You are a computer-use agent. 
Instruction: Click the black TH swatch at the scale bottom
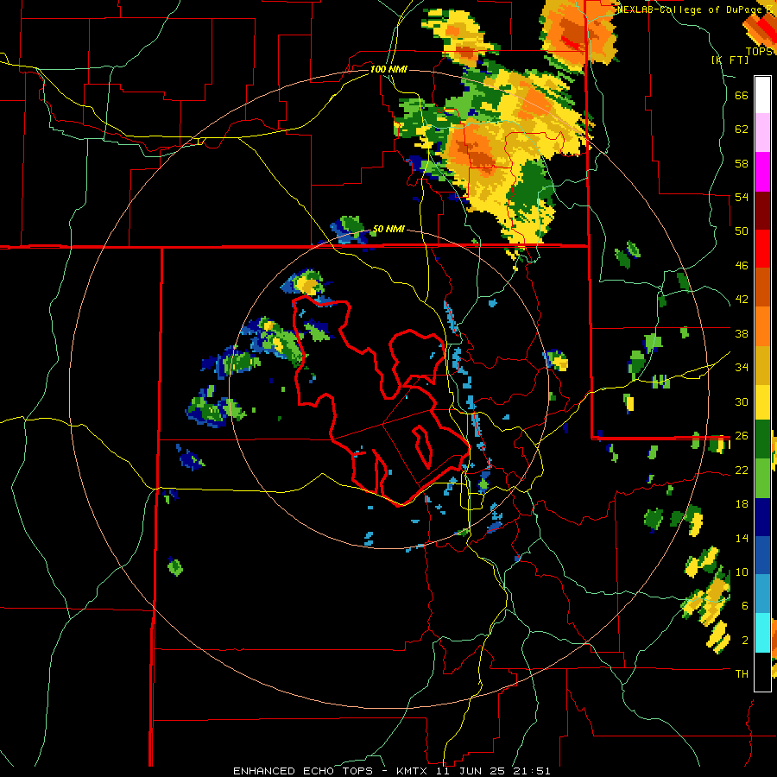(762, 672)
